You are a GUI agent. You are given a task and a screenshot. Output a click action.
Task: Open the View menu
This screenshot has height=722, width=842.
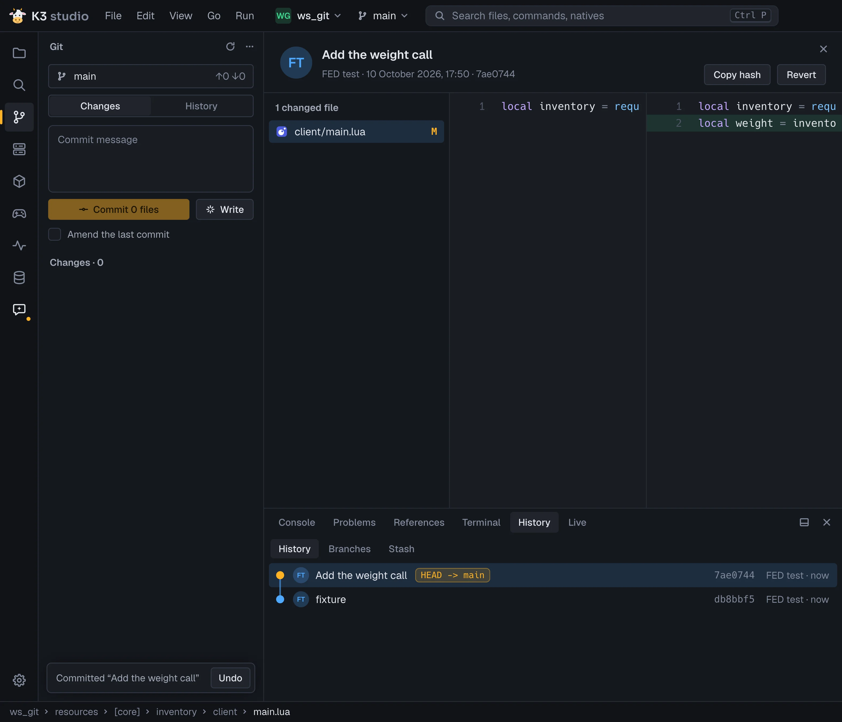181,16
